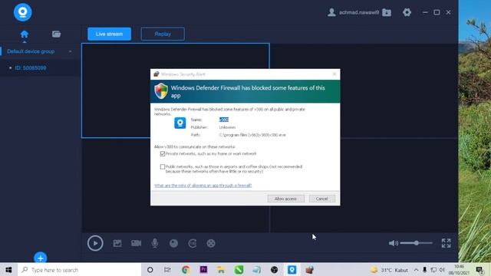
Task: Take a snapshot of the stream
Action: coord(117,243)
